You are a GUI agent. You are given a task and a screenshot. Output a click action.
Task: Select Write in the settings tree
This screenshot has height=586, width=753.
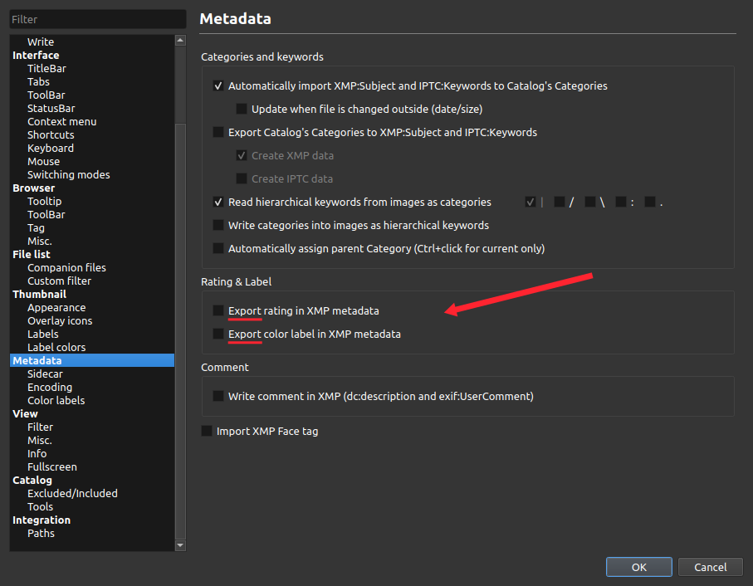[41, 42]
